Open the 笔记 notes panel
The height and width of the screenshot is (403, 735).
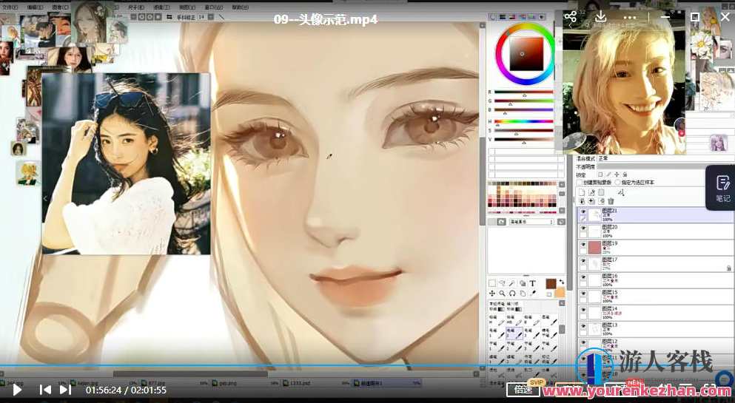722,189
